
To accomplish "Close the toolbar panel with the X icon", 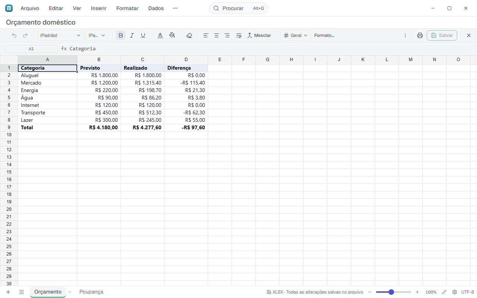I will [469, 35].
